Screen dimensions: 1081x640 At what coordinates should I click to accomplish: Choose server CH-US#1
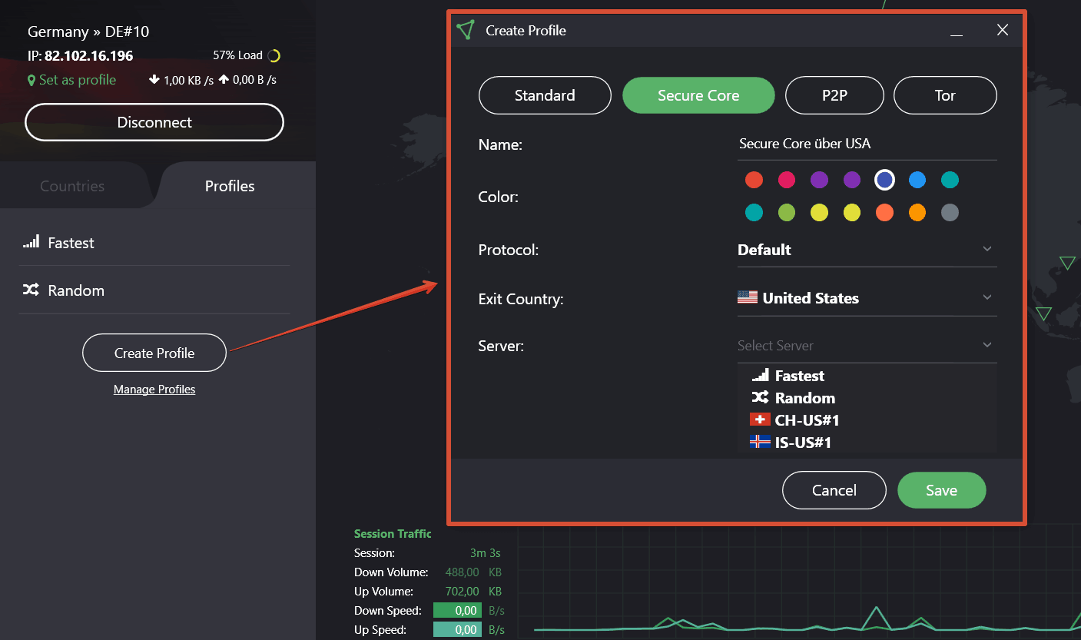tap(867, 420)
